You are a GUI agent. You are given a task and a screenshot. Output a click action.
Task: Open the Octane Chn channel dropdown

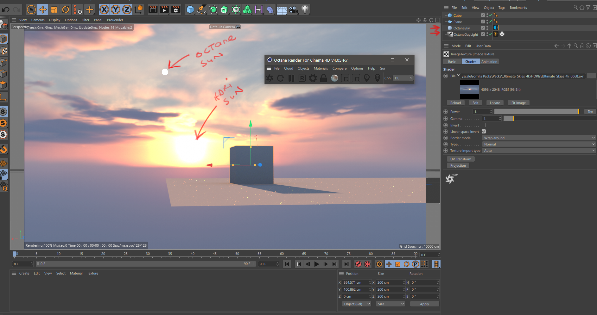(403, 78)
